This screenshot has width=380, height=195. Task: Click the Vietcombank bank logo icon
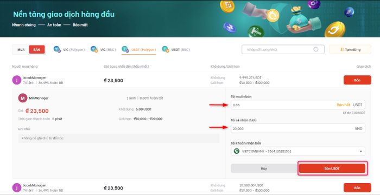237,151
